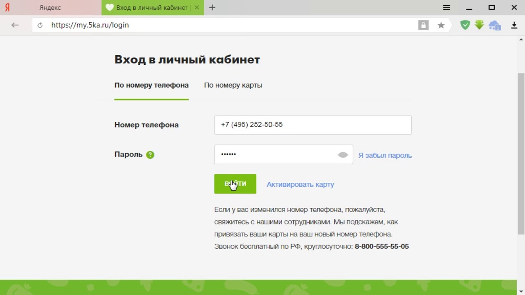Image resolution: width=525 pixels, height=295 pixels.
Task: Select the По номеру телефона tab
Action: pos(151,85)
